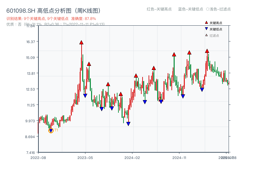Screen dimensions: 254x190
Task: Click the 11.25 y-axis label
Action: tap(31, 105)
